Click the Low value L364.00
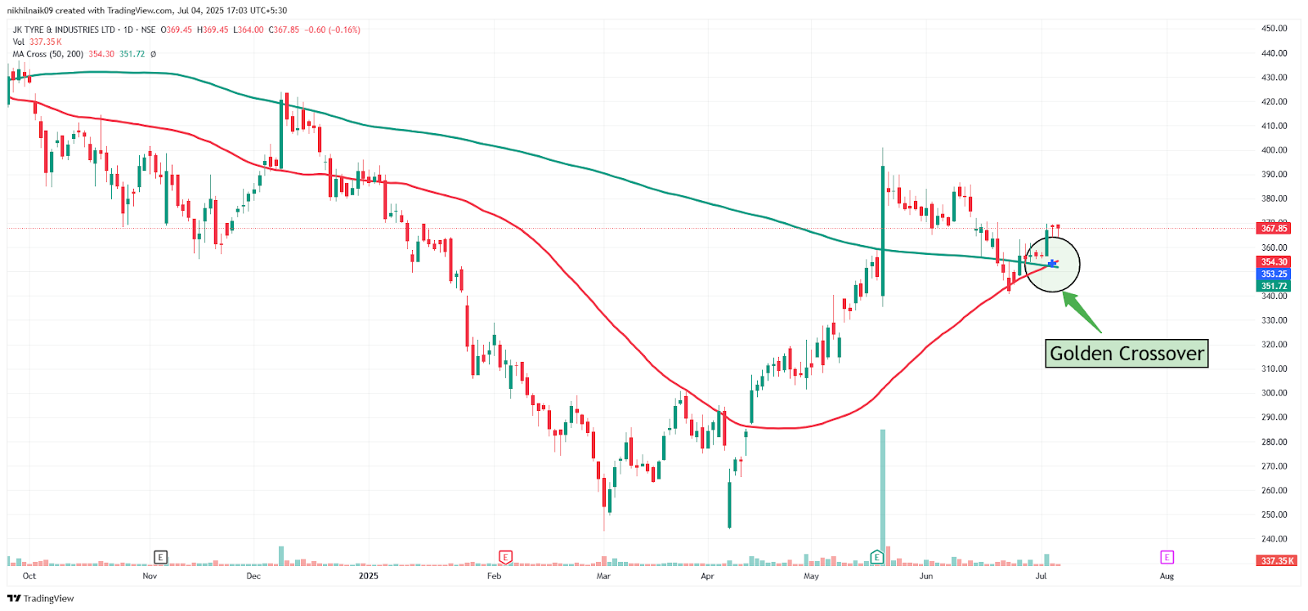1308x611 pixels. (249, 29)
